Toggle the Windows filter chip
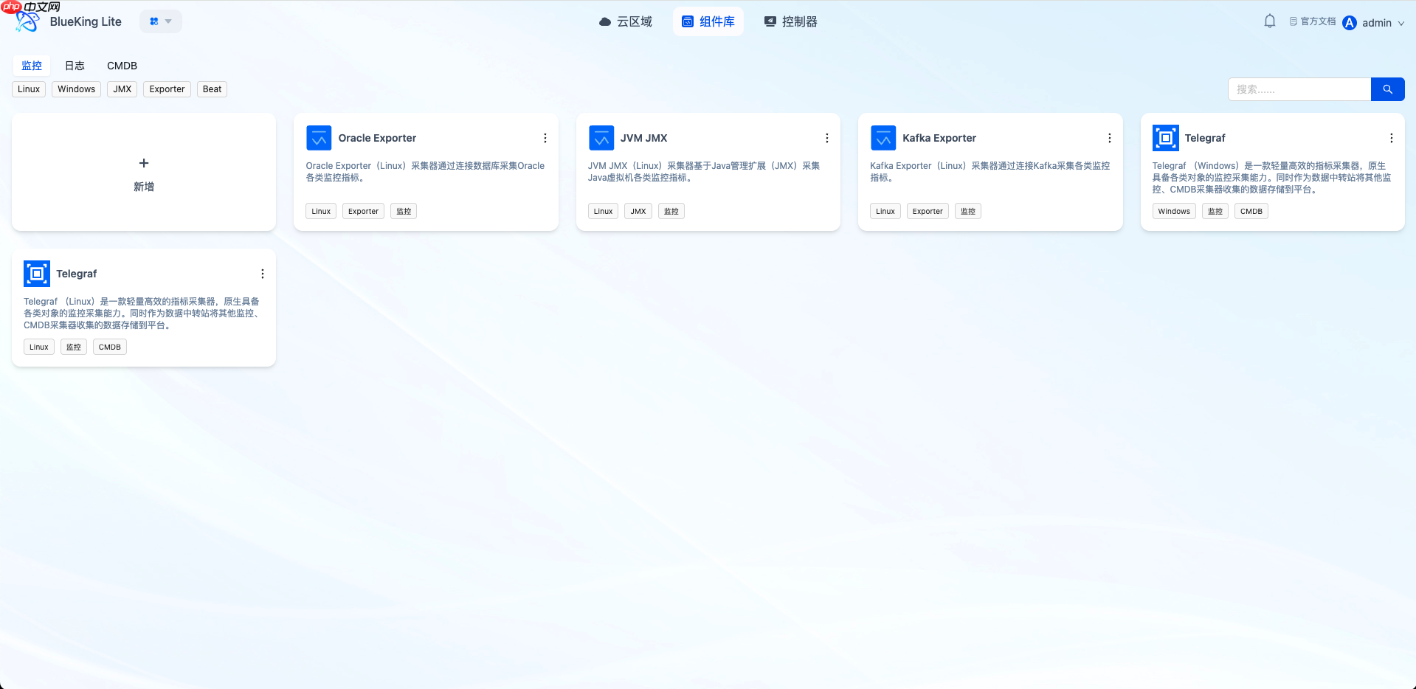The height and width of the screenshot is (689, 1416). click(x=76, y=89)
